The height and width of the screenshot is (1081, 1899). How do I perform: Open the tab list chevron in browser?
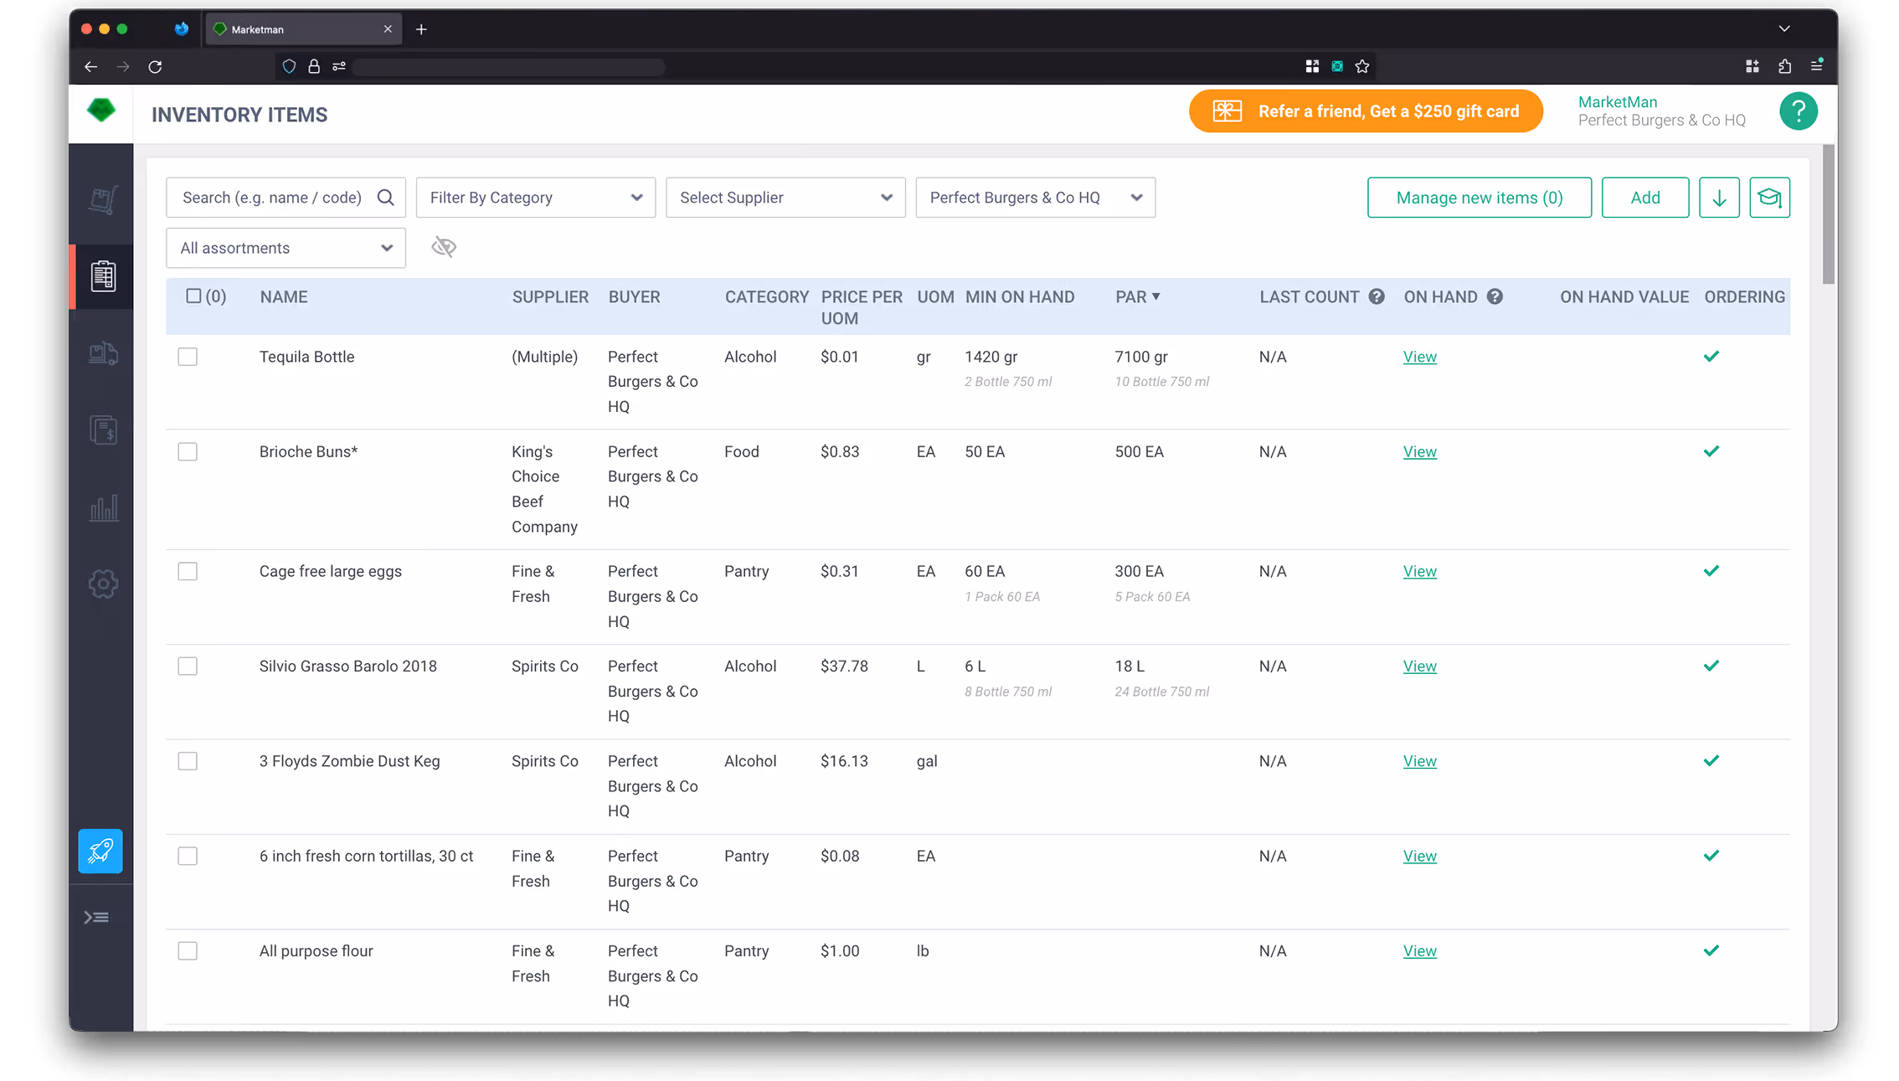click(x=1784, y=28)
